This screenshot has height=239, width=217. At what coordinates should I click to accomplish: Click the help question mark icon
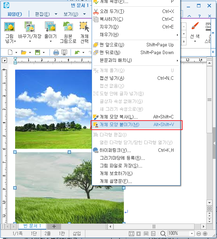pyautogui.click(x=199, y=16)
